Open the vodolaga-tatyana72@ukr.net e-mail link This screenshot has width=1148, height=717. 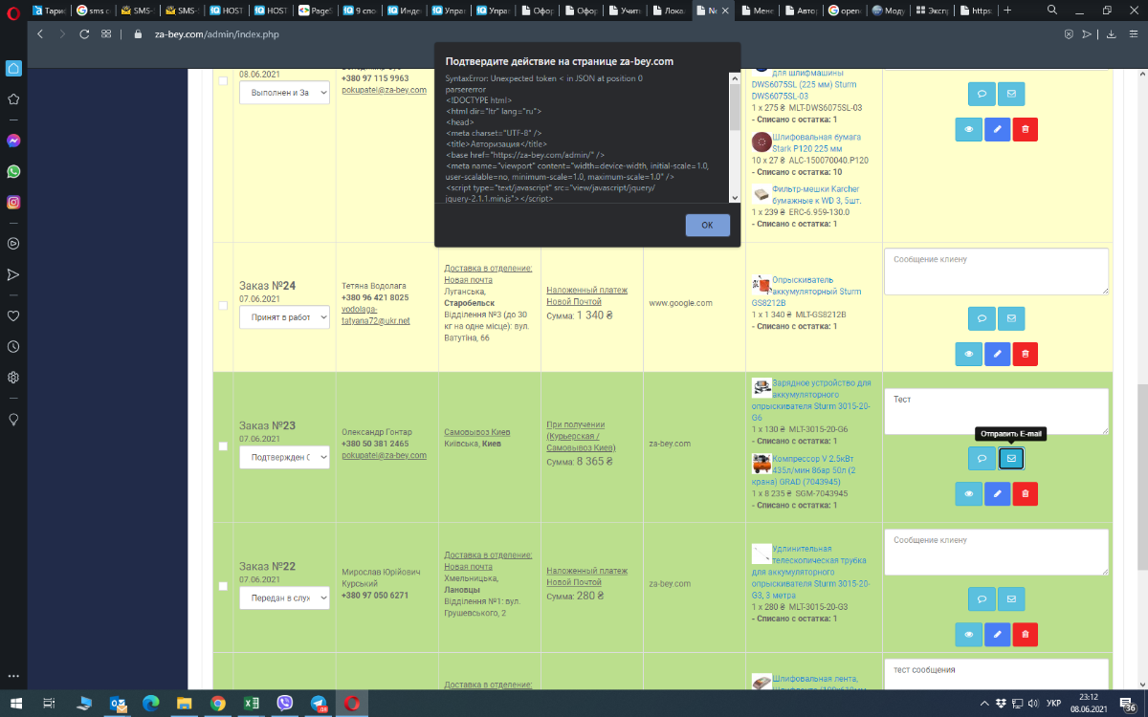pos(375,315)
